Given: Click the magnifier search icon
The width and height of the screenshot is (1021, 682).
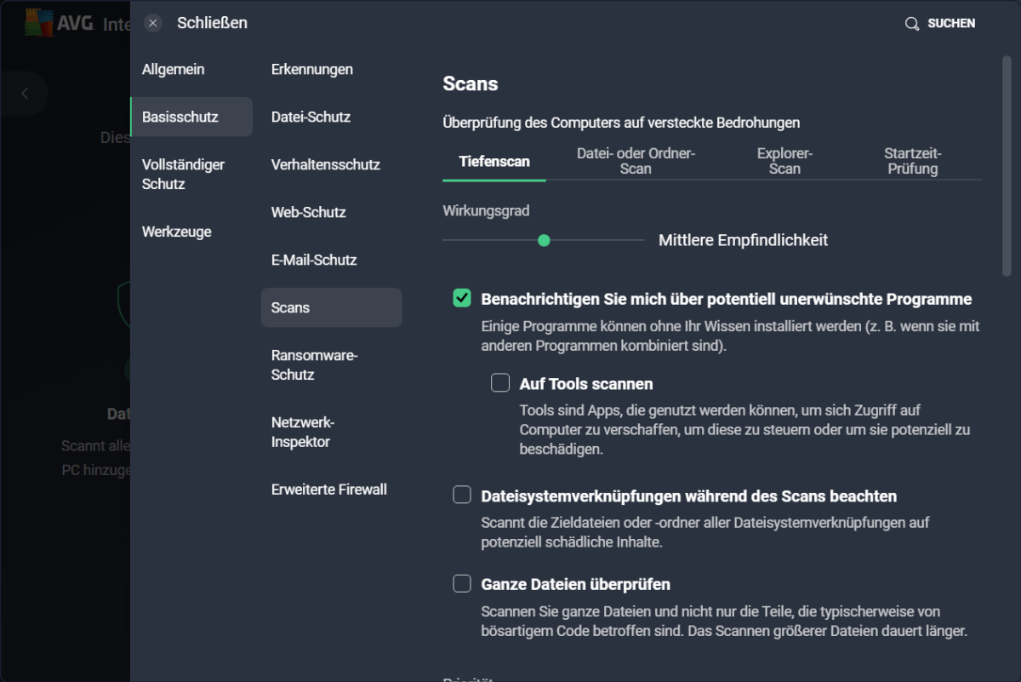Looking at the screenshot, I should 912,24.
